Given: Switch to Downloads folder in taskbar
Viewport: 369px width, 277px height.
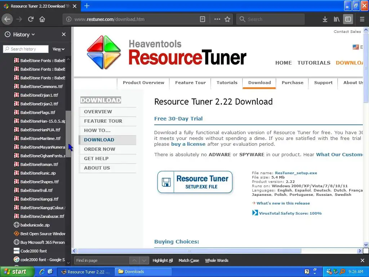Looking at the screenshot, I should pyautogui.click(x=143, y=272).
